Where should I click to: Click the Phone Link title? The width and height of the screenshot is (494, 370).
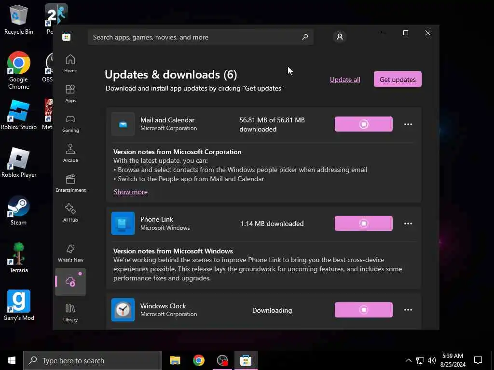(157, 219)
